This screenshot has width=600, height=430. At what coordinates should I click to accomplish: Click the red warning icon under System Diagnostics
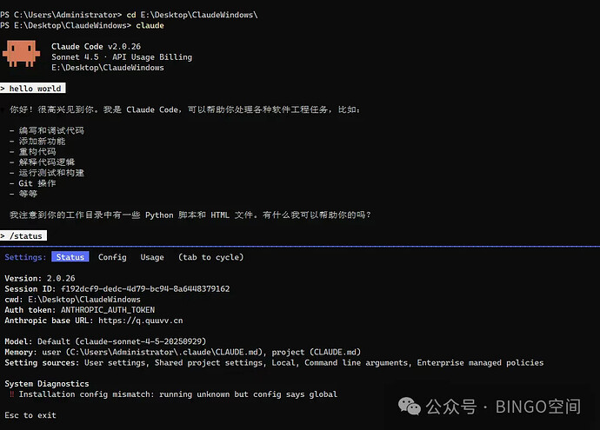coord(11,394)
